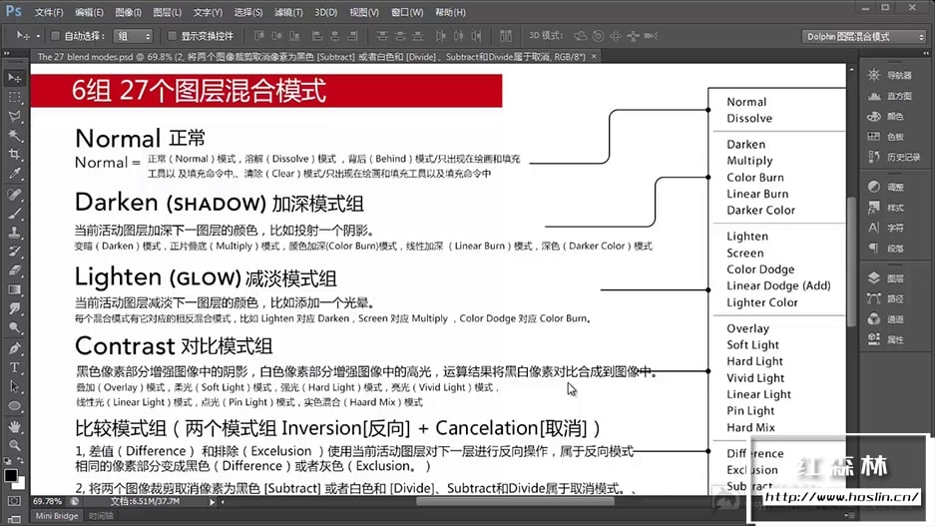The height and width of the screenshot is (526, 935).
Task: Expand the collapsed right panel dock
Action: (x=925, y=53)
